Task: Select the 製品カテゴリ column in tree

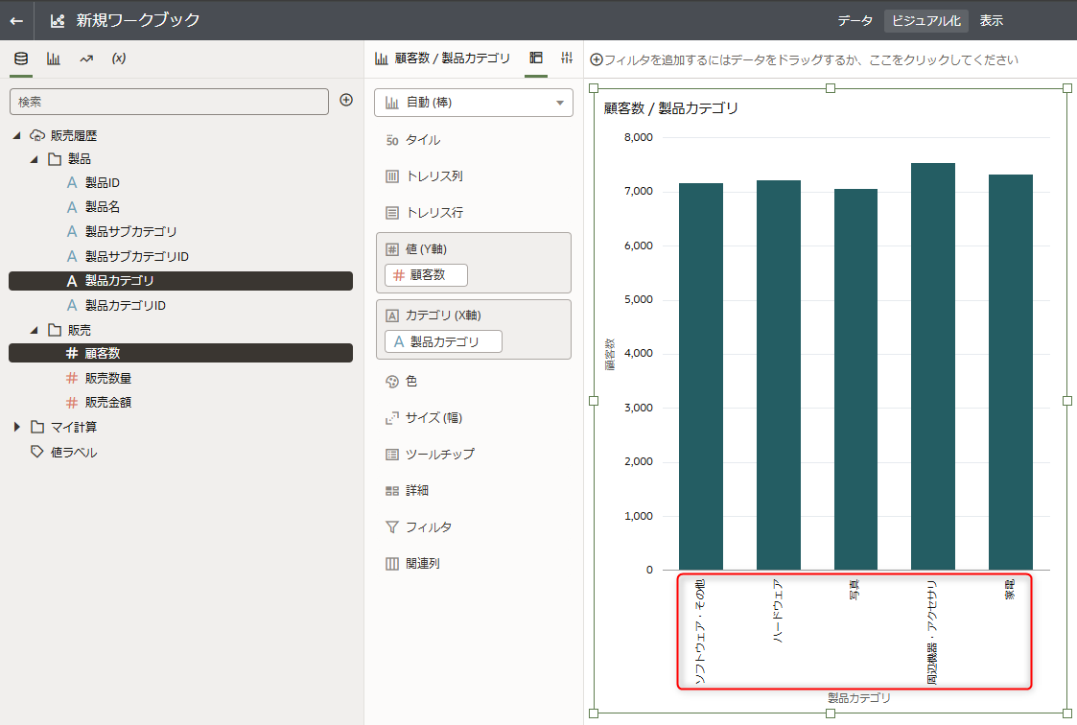Action: [x=180, y=281]
